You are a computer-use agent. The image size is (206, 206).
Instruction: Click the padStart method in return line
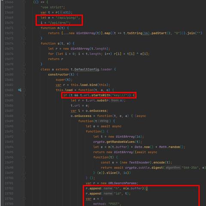click(159, 33)
